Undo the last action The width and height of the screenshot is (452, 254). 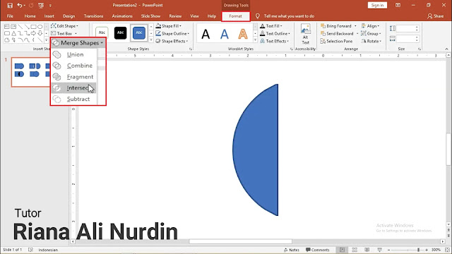[x=19, y=5]
